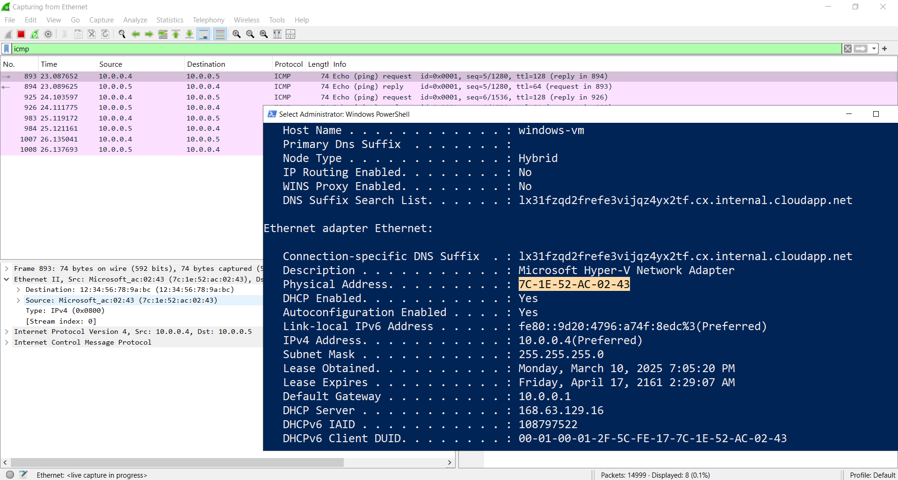
Task: Reset text to normal size
Action: [x=264, y=34]
